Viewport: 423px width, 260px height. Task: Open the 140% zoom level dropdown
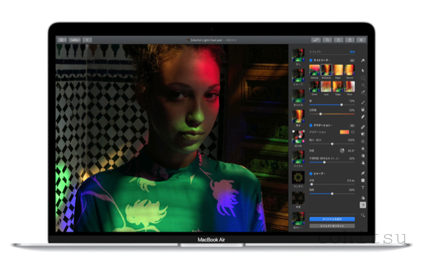[x=75, y=40]
